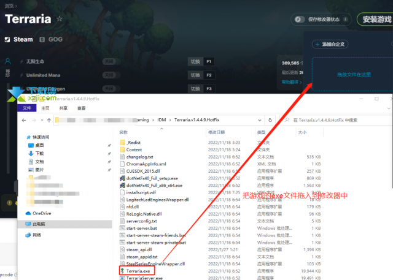393x280 pixels.
Task: Expand the ribbon chevron in Explorer
Action: [x=389, y=108]
